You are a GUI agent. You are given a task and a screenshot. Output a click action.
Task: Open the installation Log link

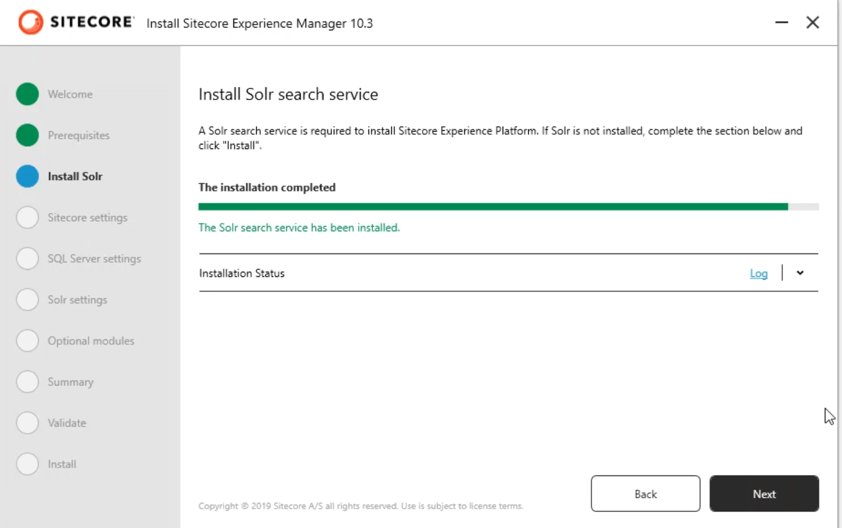point(758,273)
